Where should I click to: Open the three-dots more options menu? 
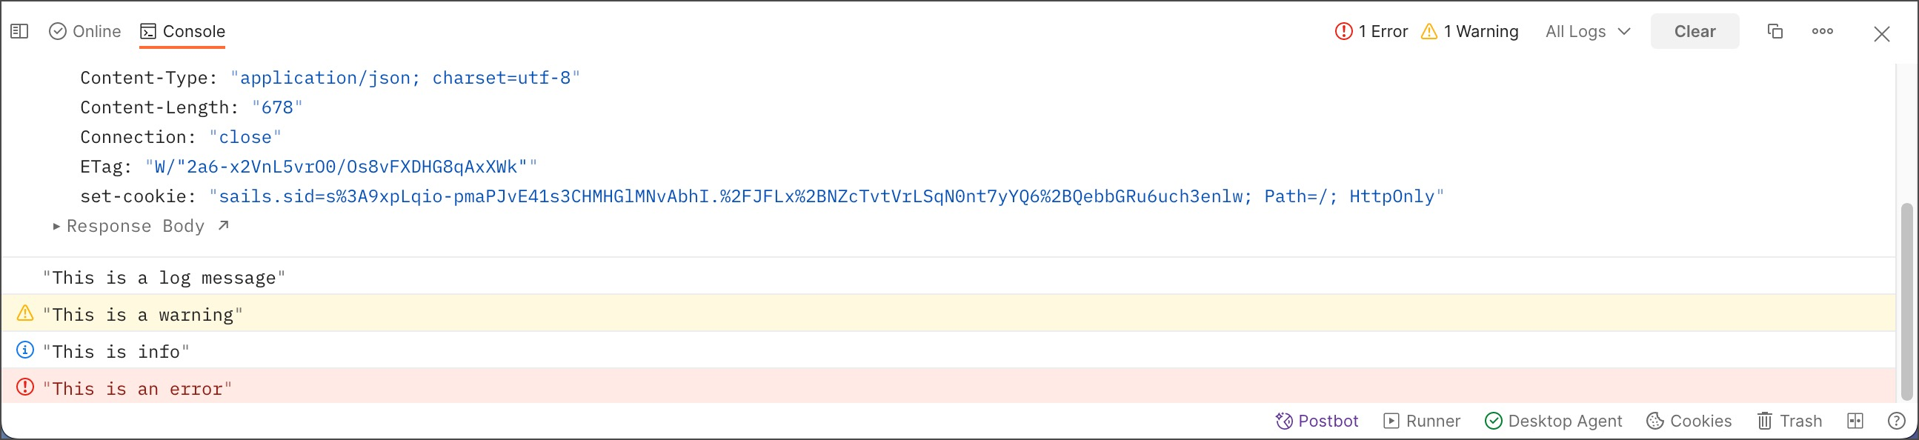coord(1822,31)
